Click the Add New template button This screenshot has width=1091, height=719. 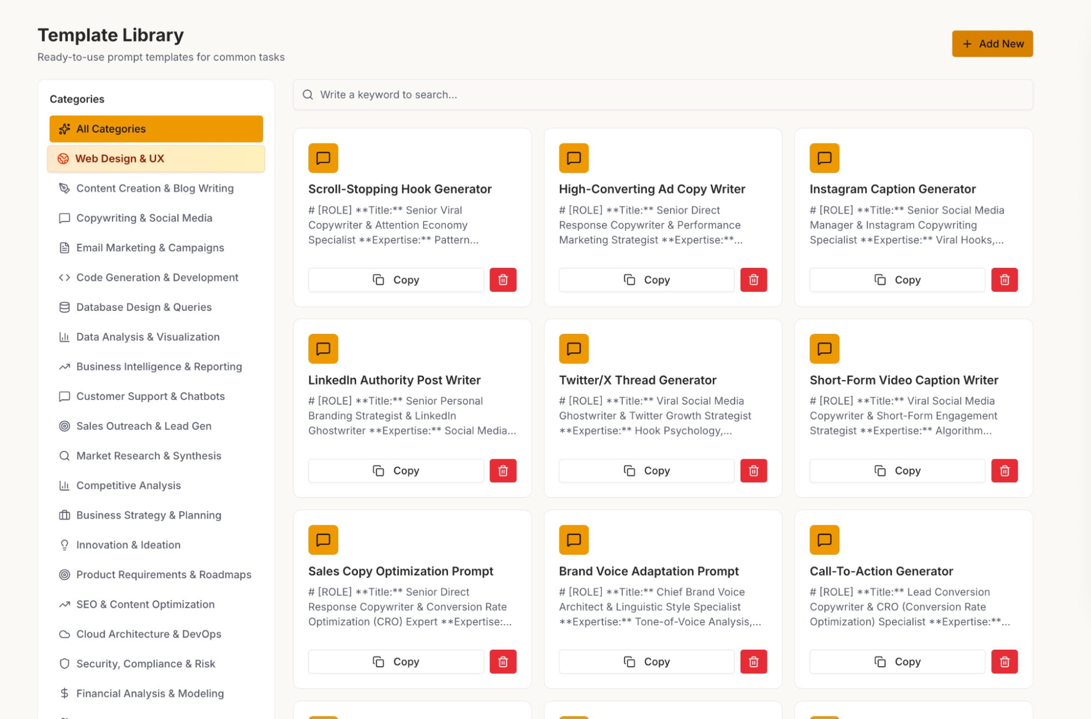992,44
